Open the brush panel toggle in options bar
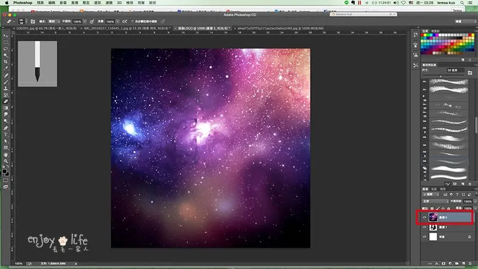This screenshot has width=478, height=269. [33, 22]
